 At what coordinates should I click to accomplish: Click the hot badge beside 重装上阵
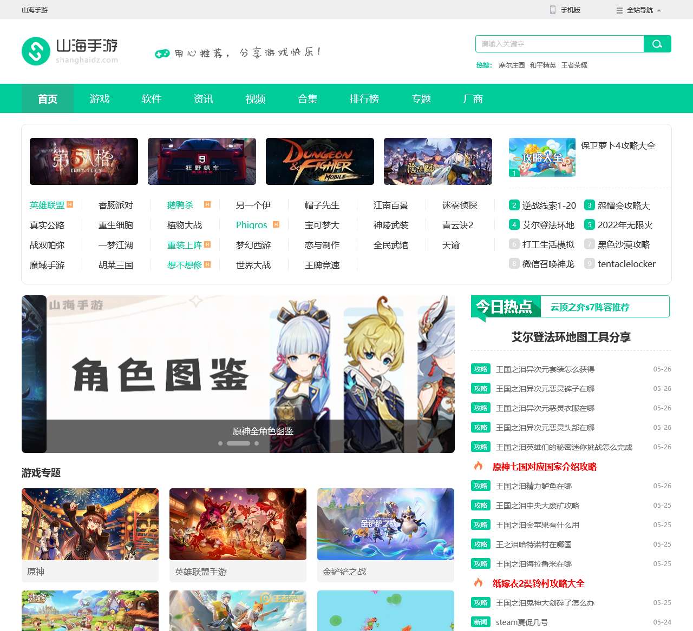click(207, 244)
